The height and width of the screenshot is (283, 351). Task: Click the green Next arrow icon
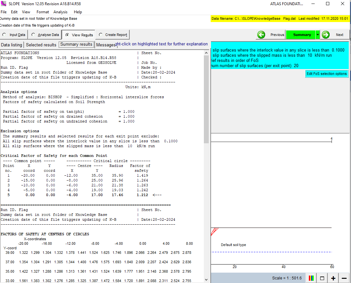coord(326,35)
